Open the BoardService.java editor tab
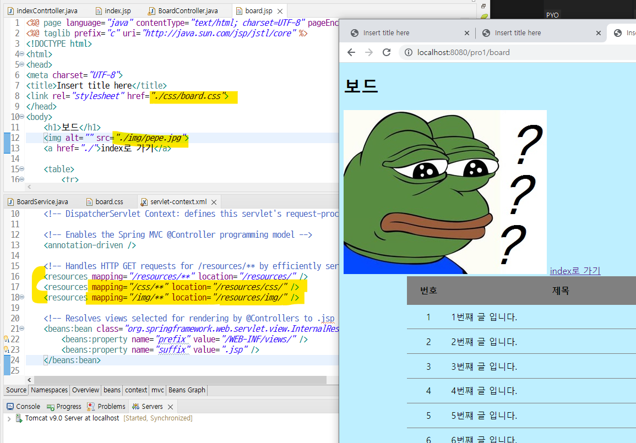Screen dimensions: 636x443 (x=38, y=202)
